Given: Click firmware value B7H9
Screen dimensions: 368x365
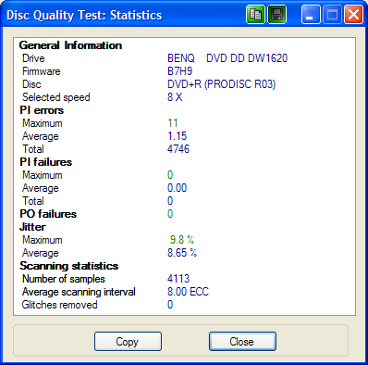Looking at the screenshot, I should tap(180, 71).
